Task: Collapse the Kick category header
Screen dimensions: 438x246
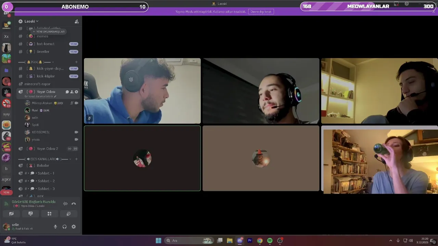Action: coord(36,62)
